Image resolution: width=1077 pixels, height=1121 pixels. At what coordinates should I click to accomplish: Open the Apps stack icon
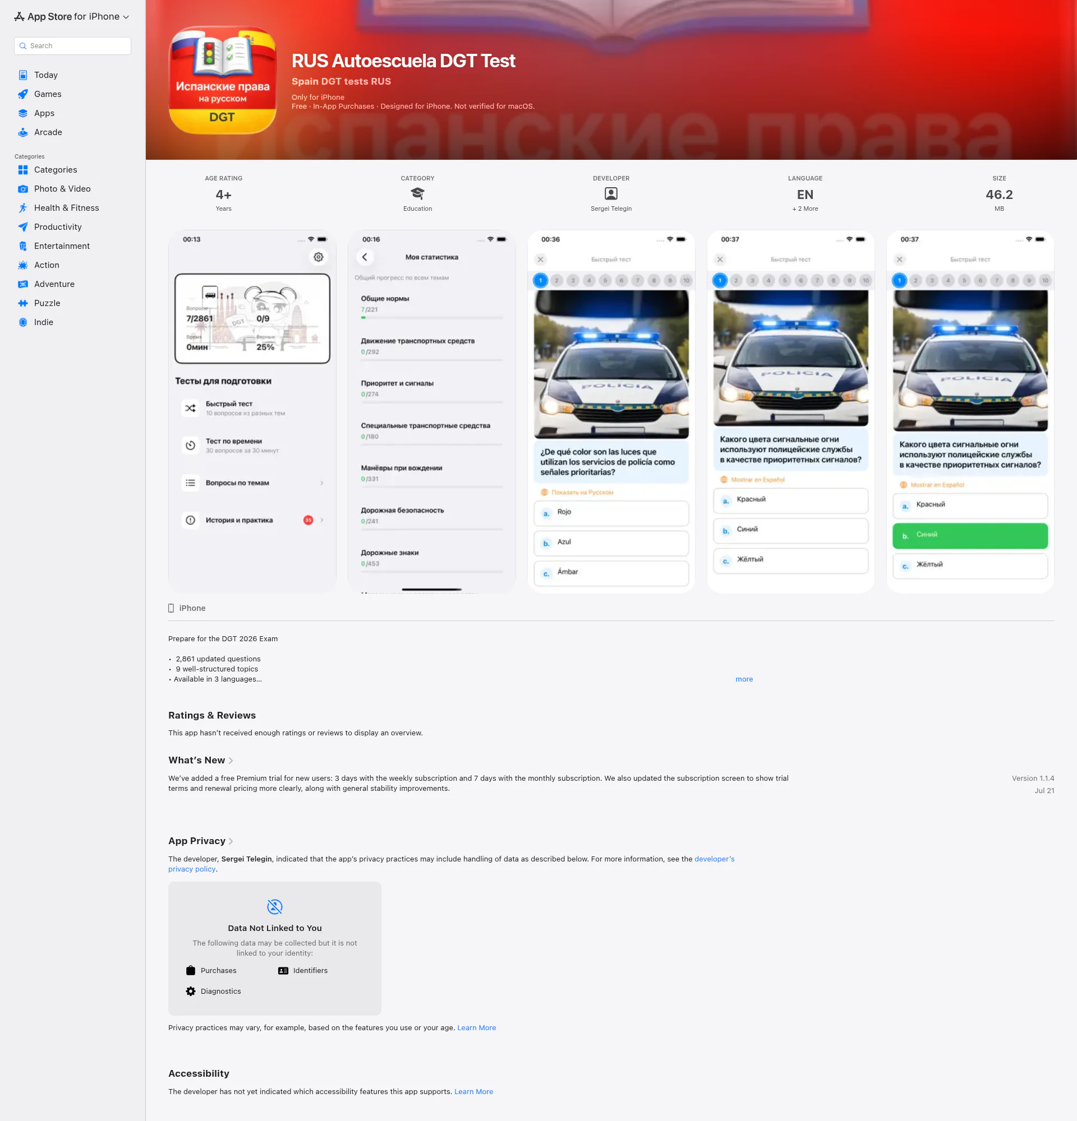click(x=23, y=113)
